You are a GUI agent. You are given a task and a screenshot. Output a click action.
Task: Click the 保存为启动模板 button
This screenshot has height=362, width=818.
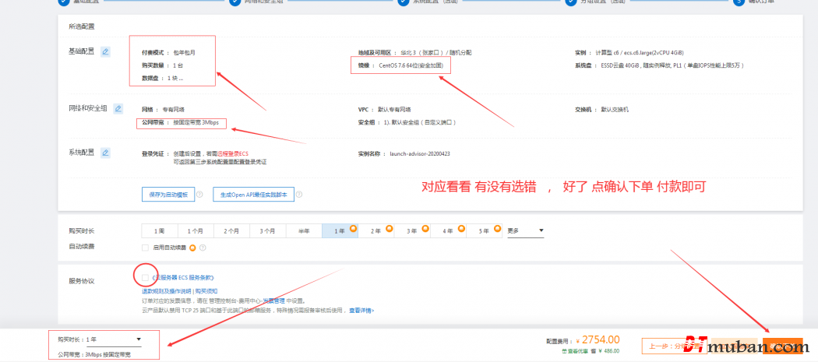[x=167, y=195]
